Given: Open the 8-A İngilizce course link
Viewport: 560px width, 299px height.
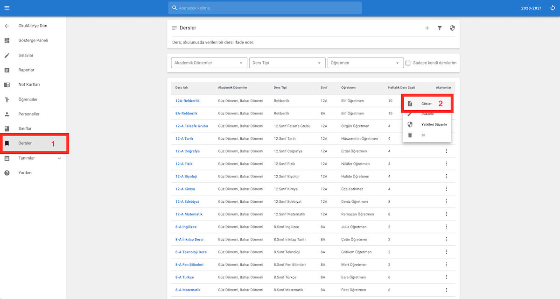Looking at the screenshot, I should click(186, 227).
